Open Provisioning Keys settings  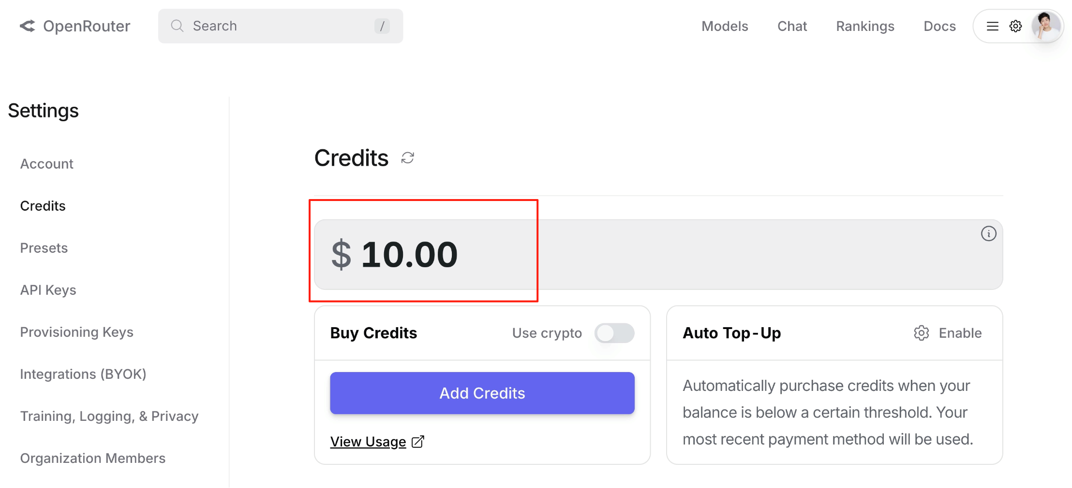pyautogui.click(x=76, y=332)
